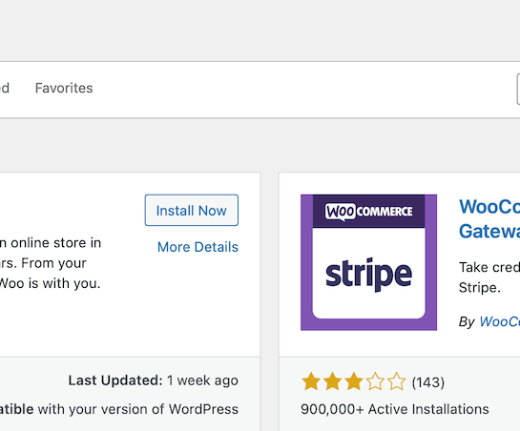Click the third filled gold star
The height and width of the screenshot is (431, 520).
pyautogui.click(x=354, y=381)
